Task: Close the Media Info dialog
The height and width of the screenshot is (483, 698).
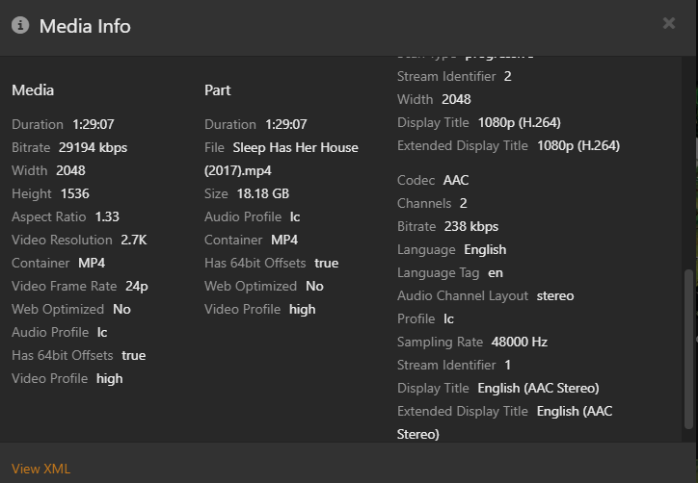Action: click(669, 24)
